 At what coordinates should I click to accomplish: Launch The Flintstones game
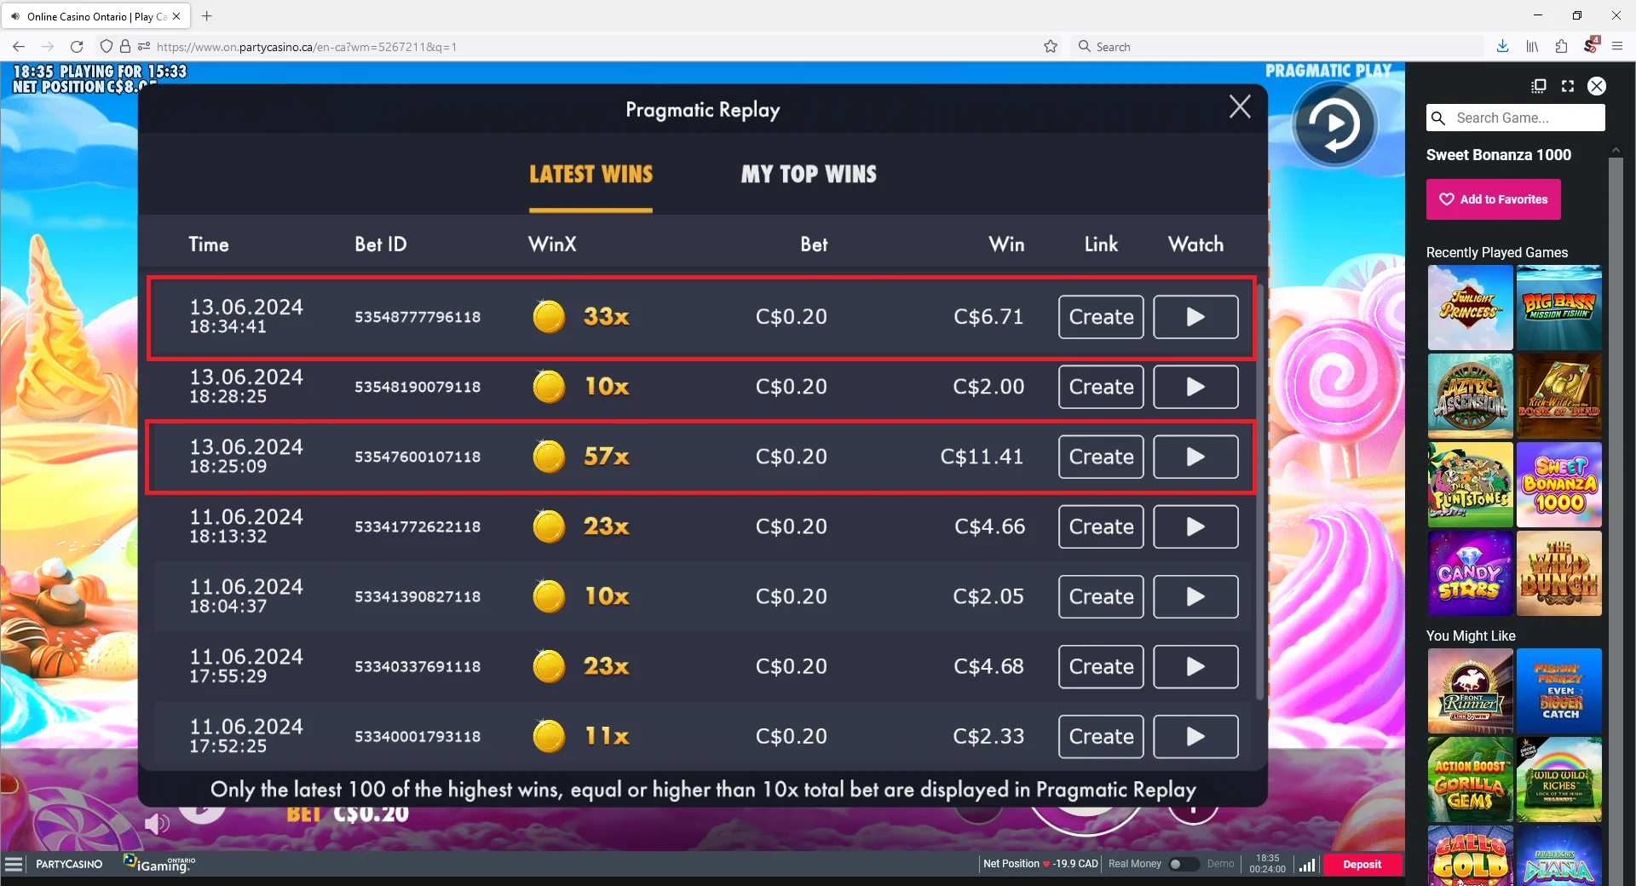pos(1470,485)
